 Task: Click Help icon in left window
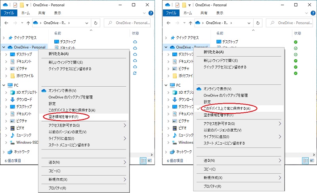coord(151,13)
